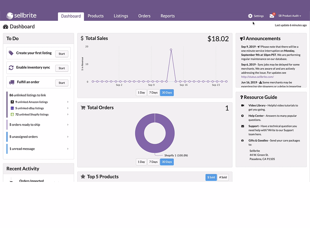The image size is (310, 228).
Task: Click the Sellbrite logo icon
Action: pyautogui.click(x=10, y=15)
